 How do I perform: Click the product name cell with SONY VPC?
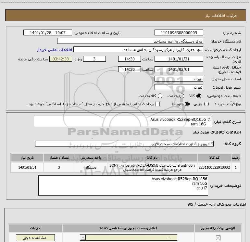click(x=152, y=167)
